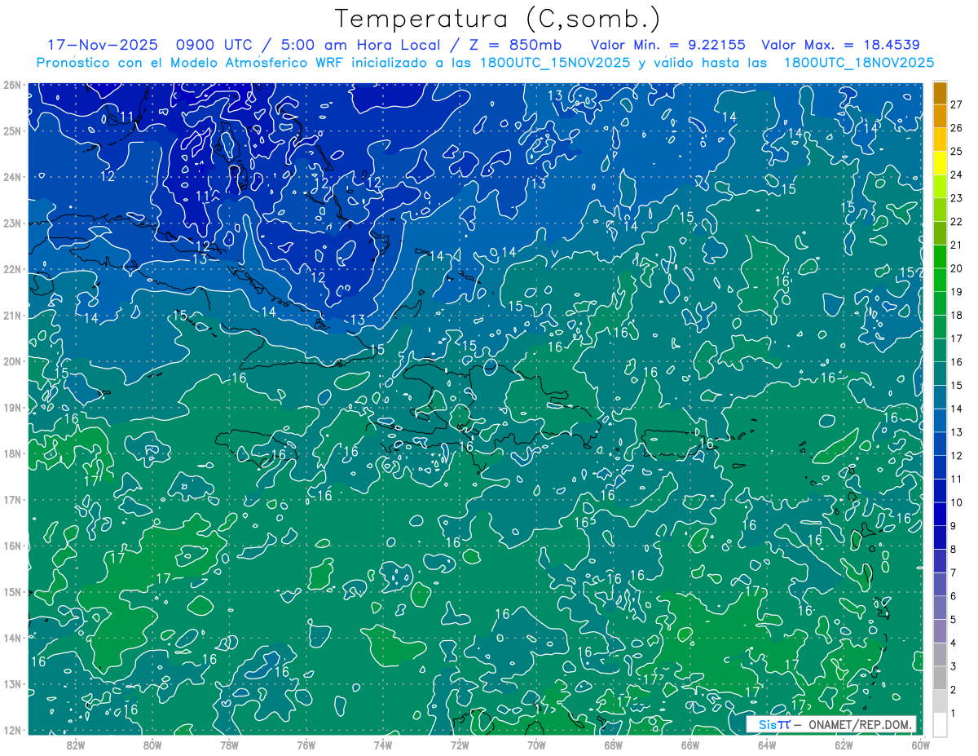Click the '62W' longitude axis label
Image resolution: width=978 pixels, height=756 pixels.
point(844,745)
